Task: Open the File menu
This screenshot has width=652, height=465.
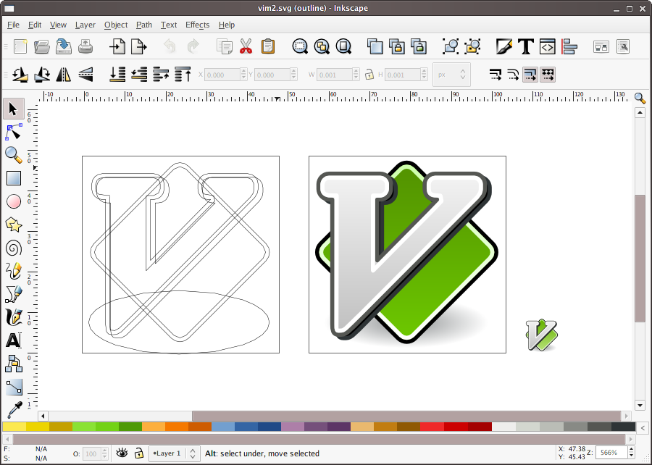Action: click(x=13, y=25)
